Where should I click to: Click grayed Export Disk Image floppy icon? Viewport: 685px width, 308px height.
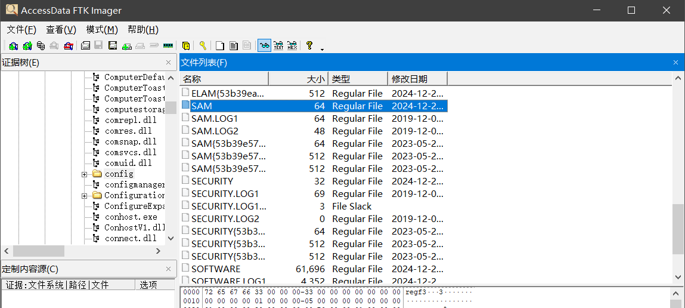[x=99, y=45]
